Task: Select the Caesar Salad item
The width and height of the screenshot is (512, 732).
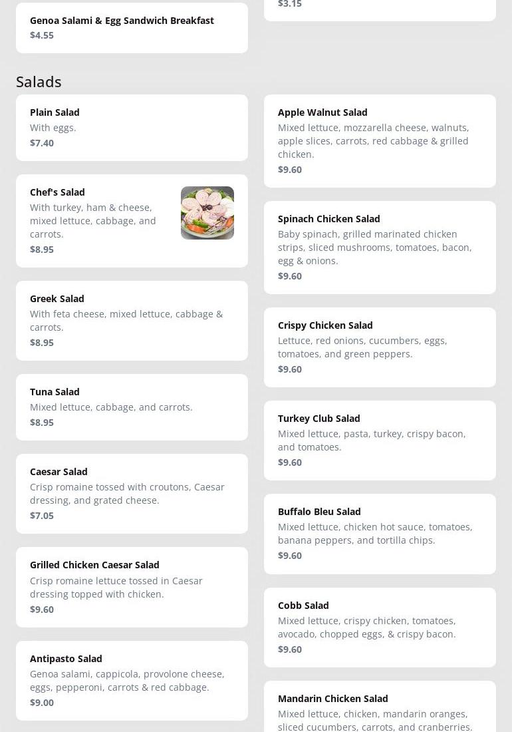Action: pyautogui.click(x=132, y=493)
